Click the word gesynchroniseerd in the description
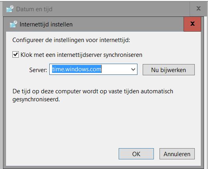Screen dimensions: 208x169 (36, 99)
